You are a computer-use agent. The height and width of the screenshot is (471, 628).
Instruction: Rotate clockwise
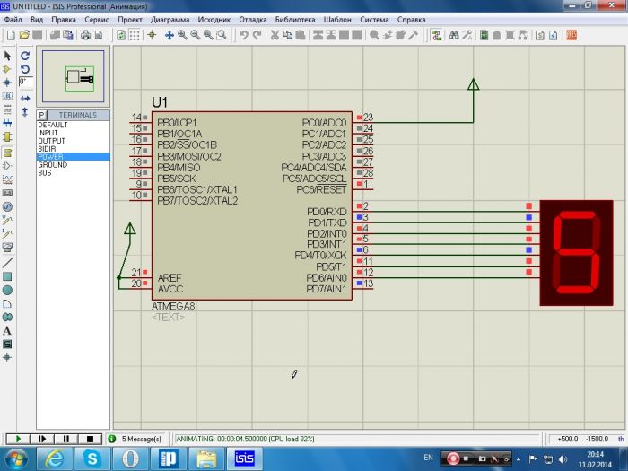tap(25, 56)
